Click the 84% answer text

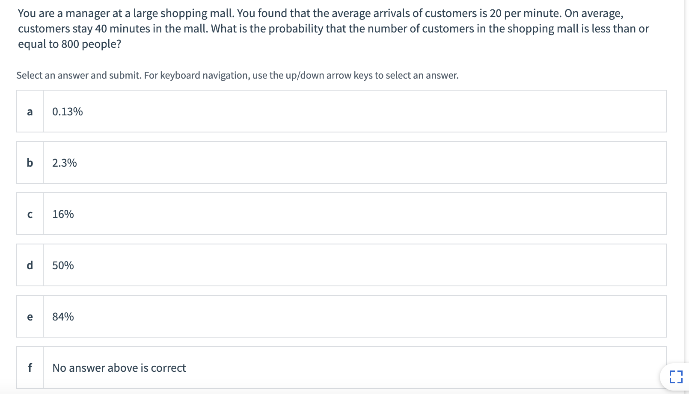click(x=62, y=316)
